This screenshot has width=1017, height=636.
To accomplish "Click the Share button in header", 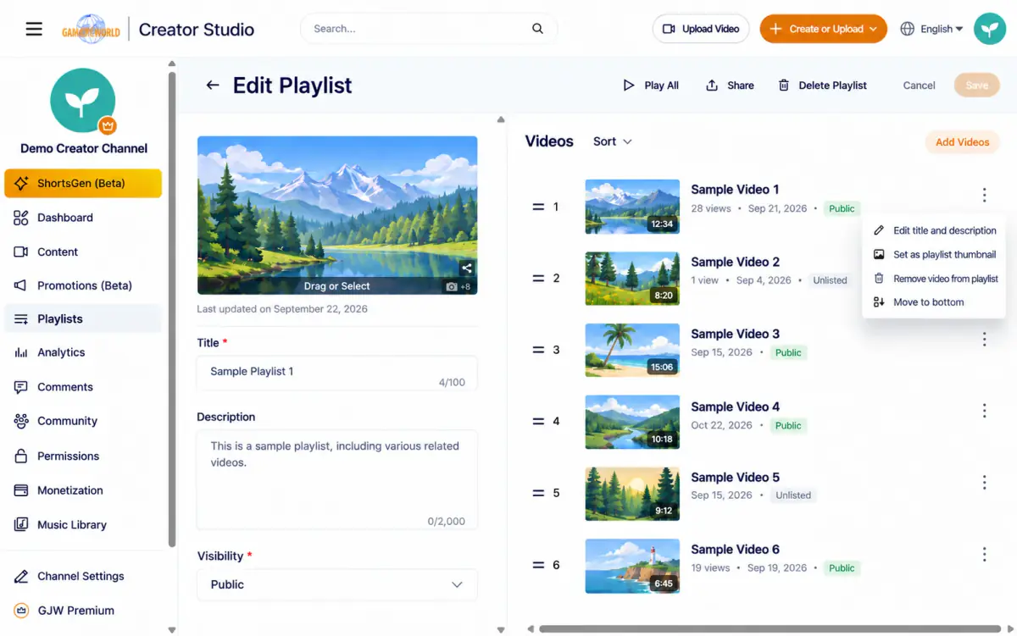I will coord(730,86).
